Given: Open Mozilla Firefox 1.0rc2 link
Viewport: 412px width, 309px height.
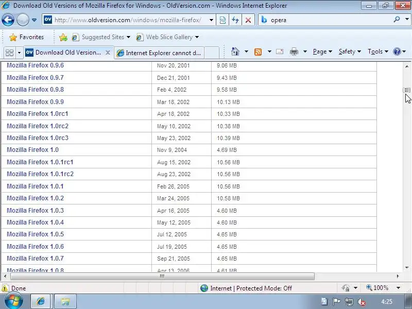Looking at the screenshot, I should (38, 126).
